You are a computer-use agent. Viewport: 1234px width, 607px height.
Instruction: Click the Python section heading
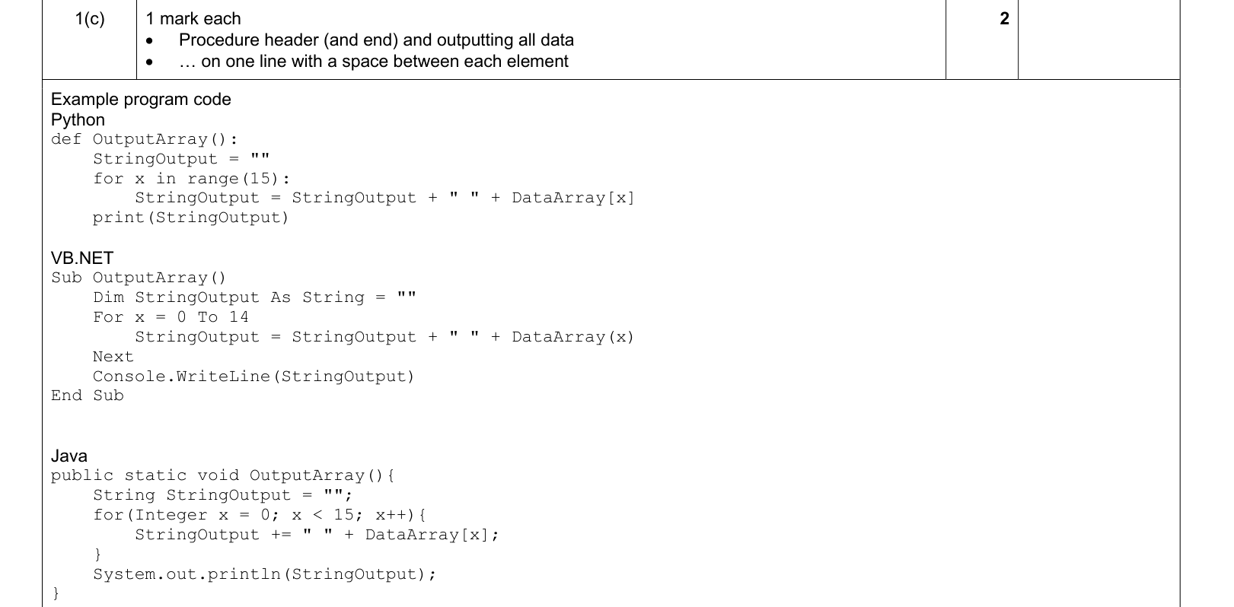(x=78, y=120)
